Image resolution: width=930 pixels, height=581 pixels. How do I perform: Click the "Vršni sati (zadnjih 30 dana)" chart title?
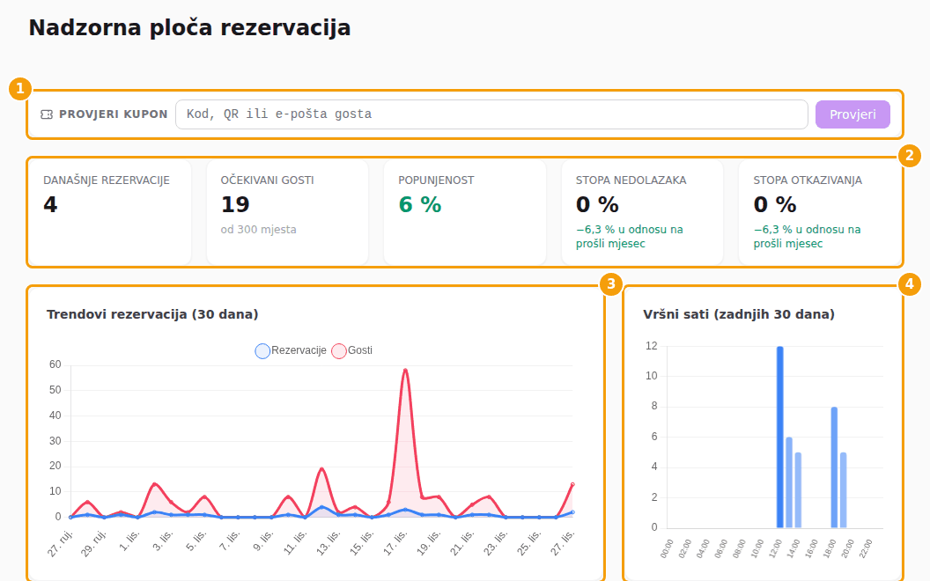(739, 314)
